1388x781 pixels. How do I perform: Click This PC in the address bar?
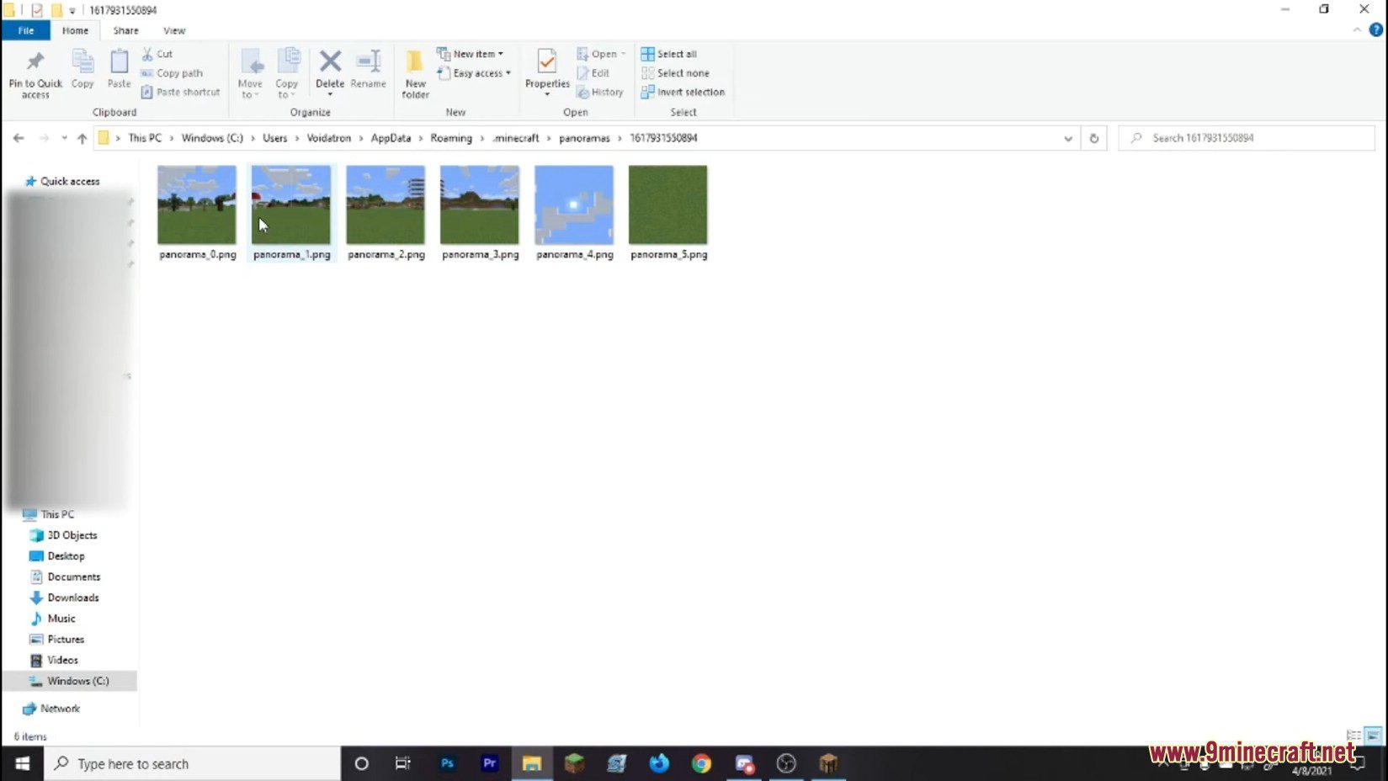(145, 138)
